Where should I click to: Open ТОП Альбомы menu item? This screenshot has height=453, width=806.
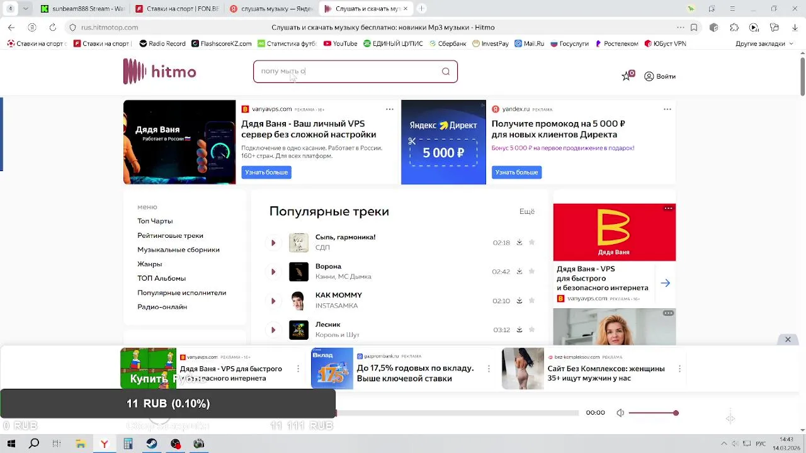point(161,278)
